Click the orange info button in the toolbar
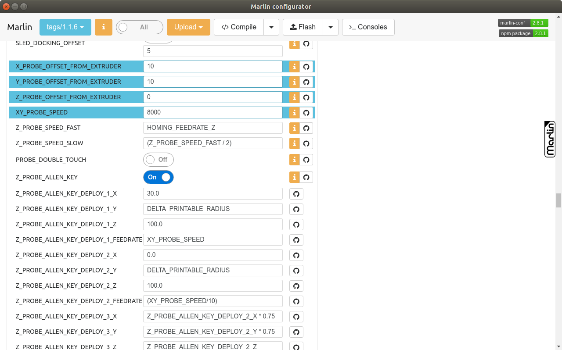The height and width of the screenshot is (350, 562). click(x=104, y=27)
